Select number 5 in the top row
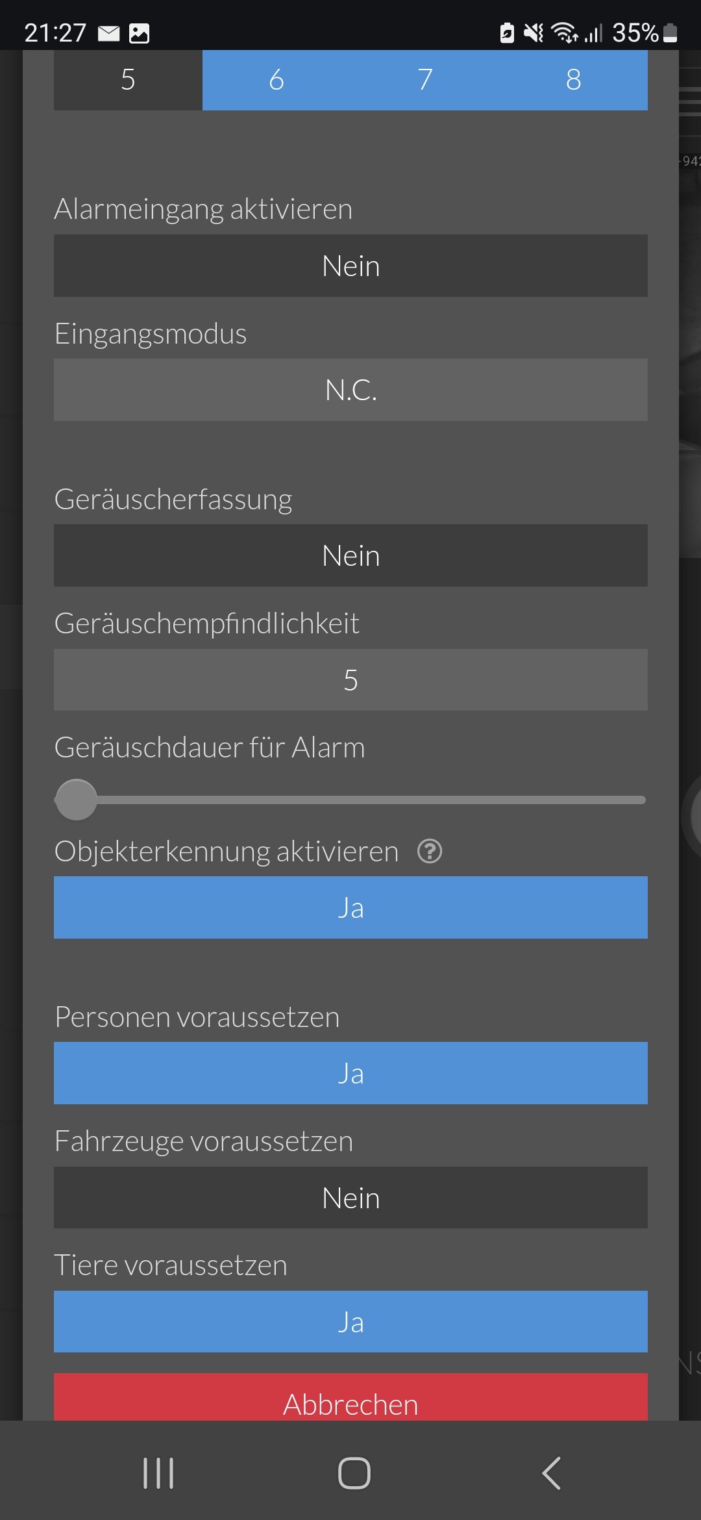This screenshot has height=1520, width=701. [128, 80]
